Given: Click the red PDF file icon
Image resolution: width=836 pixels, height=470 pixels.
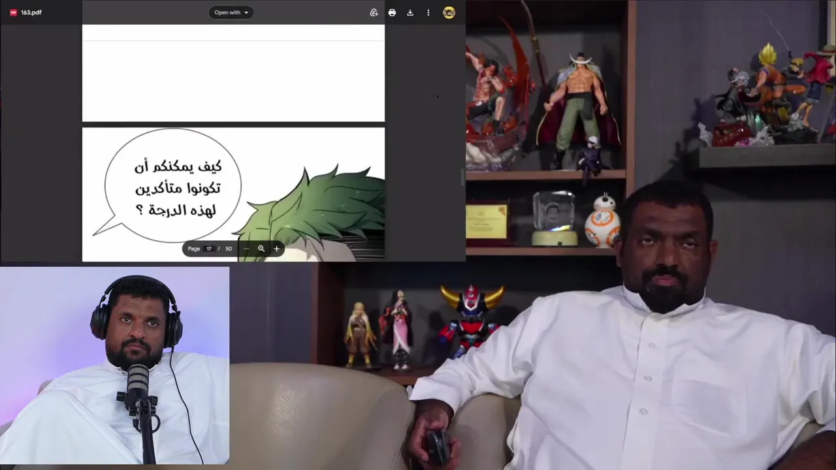Looking at the screenshot, I should (13, 12).
